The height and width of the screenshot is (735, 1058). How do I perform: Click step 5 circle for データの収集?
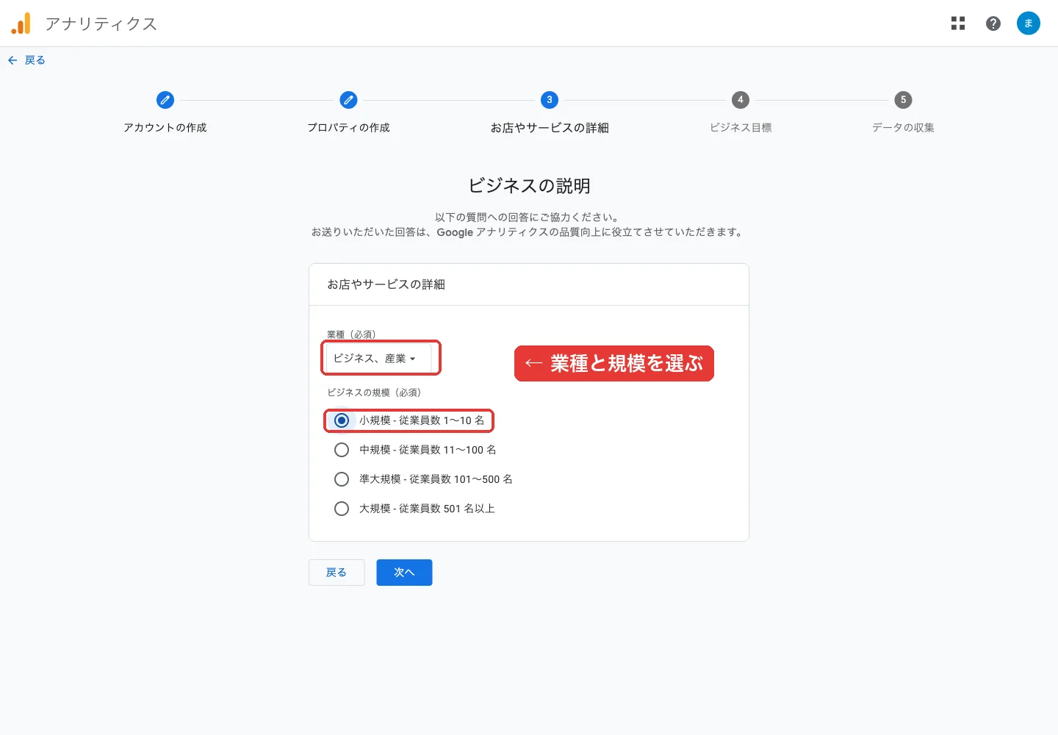903,100
